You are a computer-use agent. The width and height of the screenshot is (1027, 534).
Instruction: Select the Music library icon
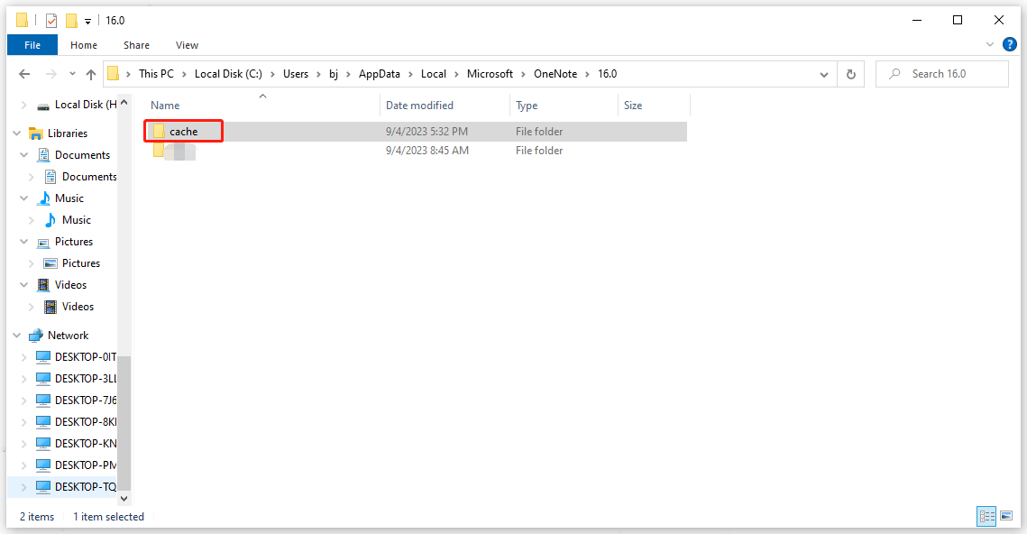coord(44,198)
